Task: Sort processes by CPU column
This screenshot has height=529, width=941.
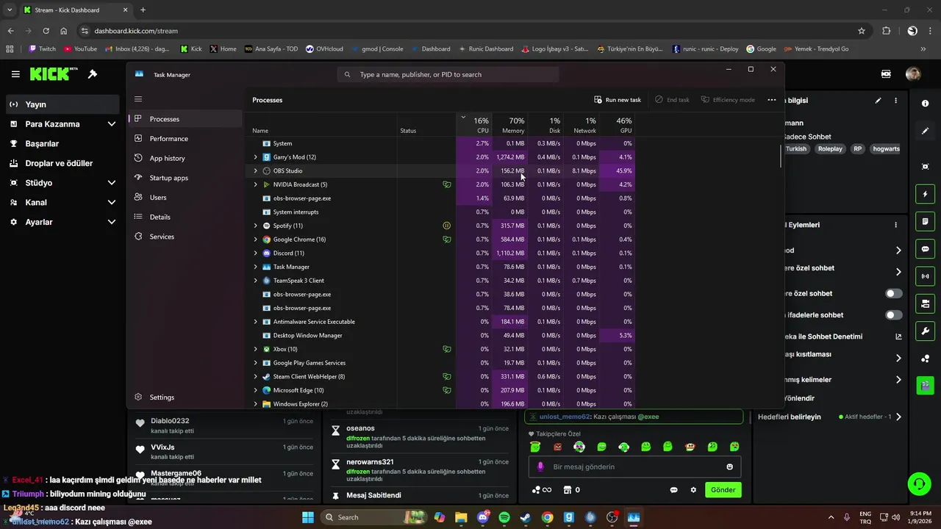Action: coord(474,125)
